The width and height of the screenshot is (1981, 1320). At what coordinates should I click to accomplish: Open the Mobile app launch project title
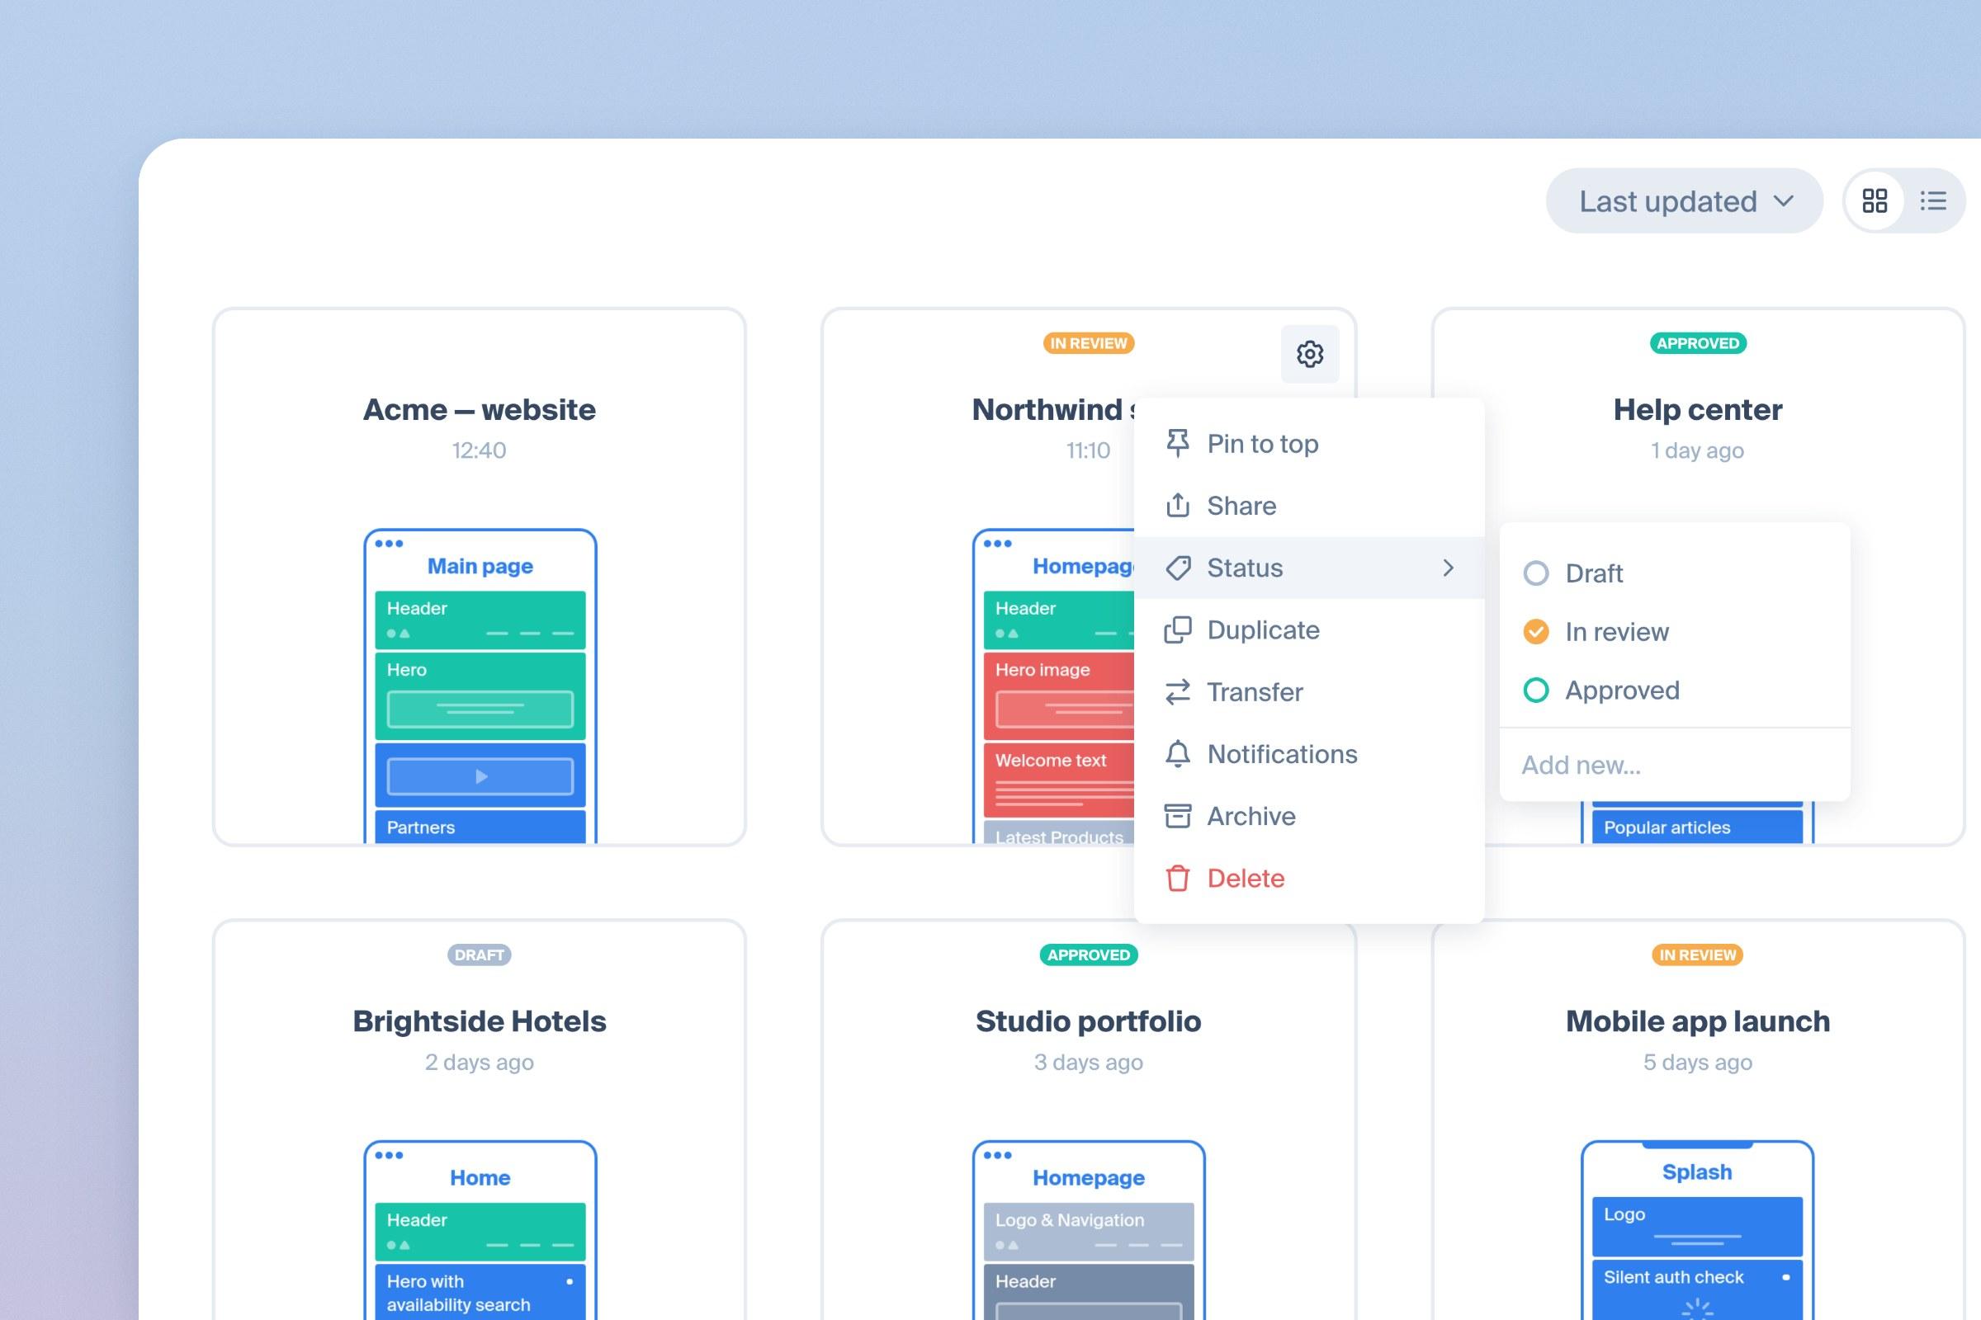(x=1698, y=1021)
